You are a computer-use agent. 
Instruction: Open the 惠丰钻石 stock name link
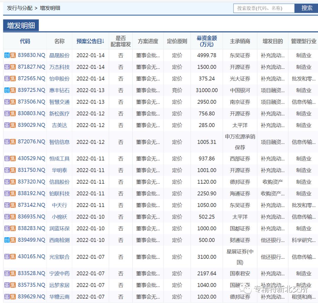[59, 90]
